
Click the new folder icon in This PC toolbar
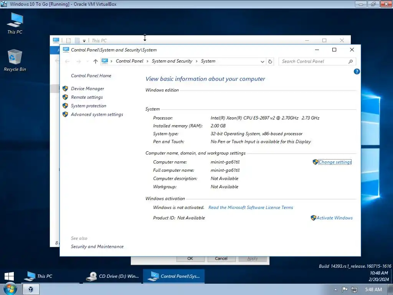(x=77, y=41)
